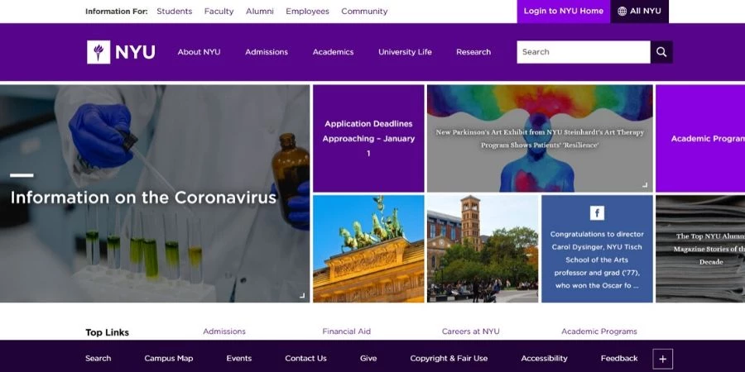Open the About NYU menu
Image resolution: width=745 pixels, height=372 pixels.
199,52
